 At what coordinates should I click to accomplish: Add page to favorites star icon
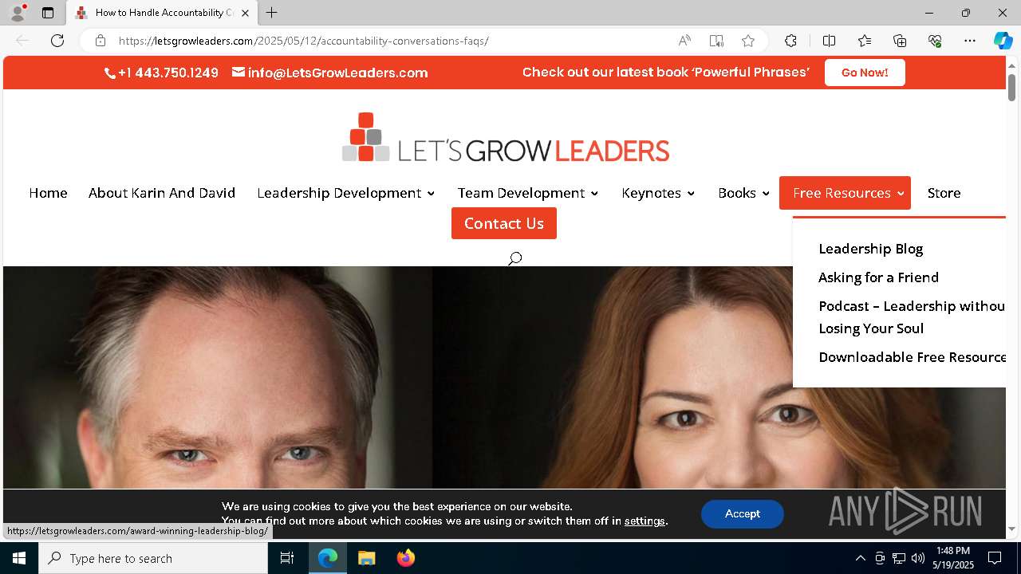click(x=747, y=41)
